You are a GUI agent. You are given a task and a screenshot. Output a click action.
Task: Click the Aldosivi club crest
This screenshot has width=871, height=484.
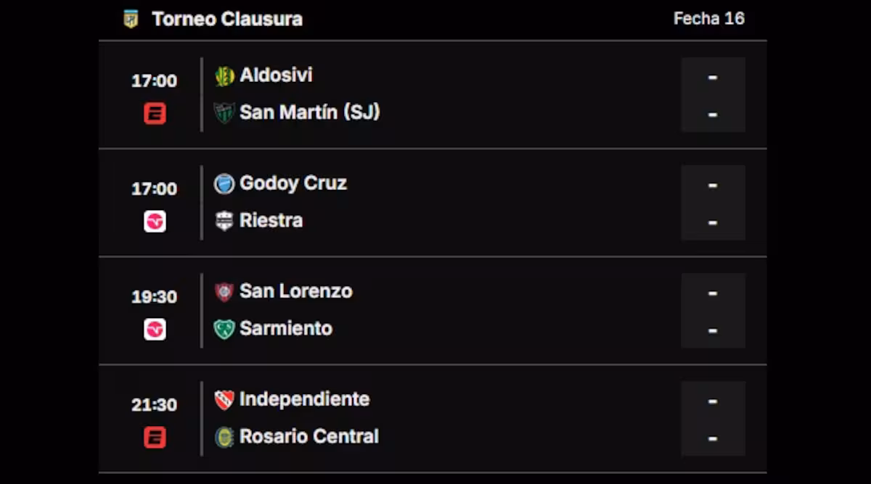(223, 75)
